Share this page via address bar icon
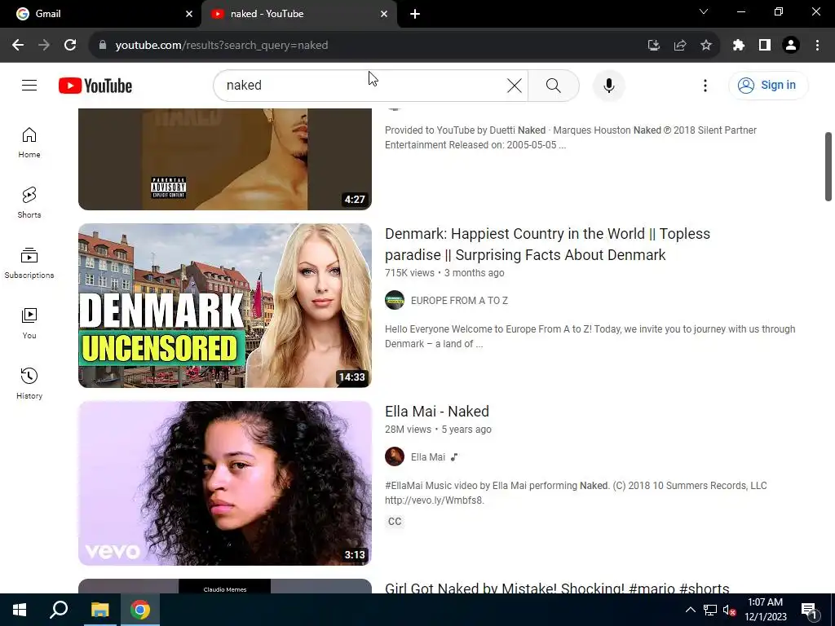The width and height of the screenshot is (835, 626). (x=679, y=46)
